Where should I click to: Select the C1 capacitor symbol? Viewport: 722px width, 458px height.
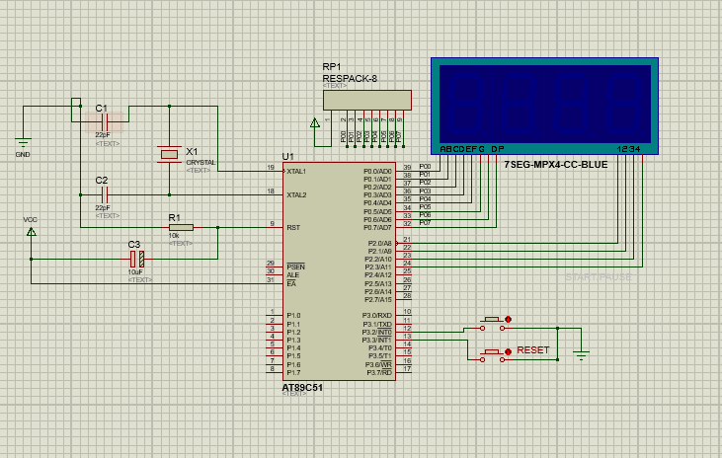(104, 122)
